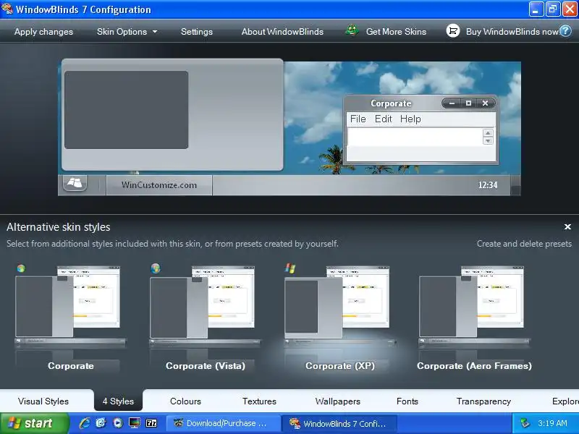Switch to the Wallpapers tab
This screenshot has height=434, width=579.
click(x=337, y=401)
